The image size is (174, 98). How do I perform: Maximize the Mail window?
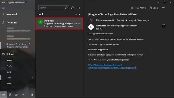[164, 2]
